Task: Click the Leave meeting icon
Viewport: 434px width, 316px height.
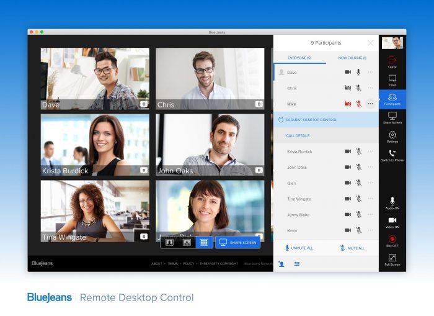Action: pyautogui.click(x=392, y=60)
